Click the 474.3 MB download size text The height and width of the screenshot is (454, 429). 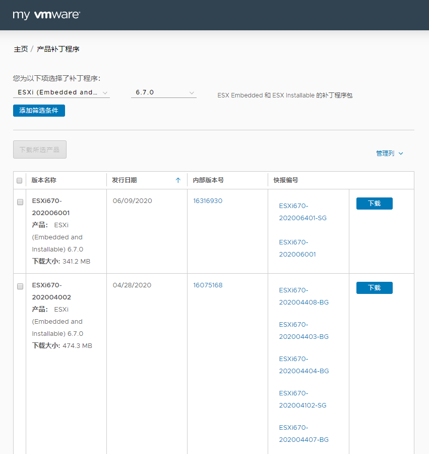point(77,346)
